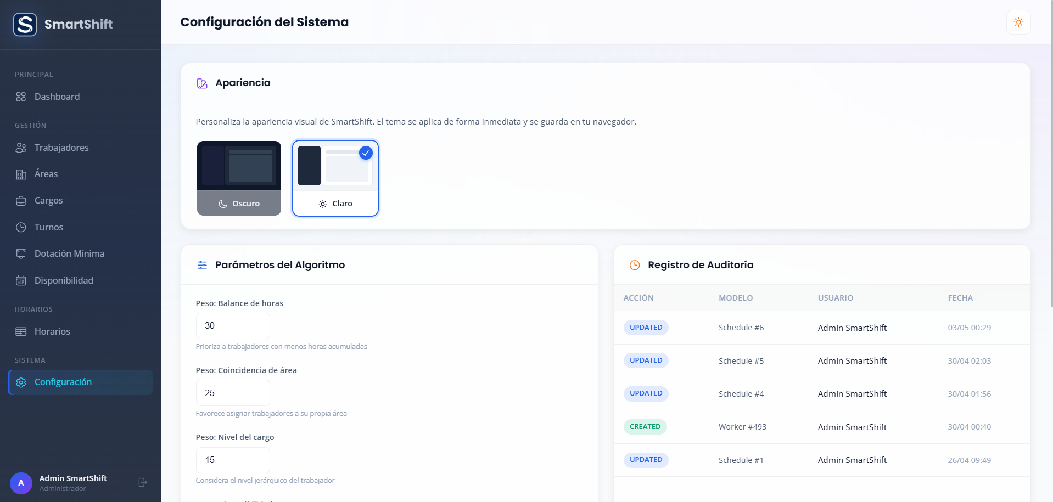Go to Trabajadores section

pyautogui.click(x=81, y=148)
